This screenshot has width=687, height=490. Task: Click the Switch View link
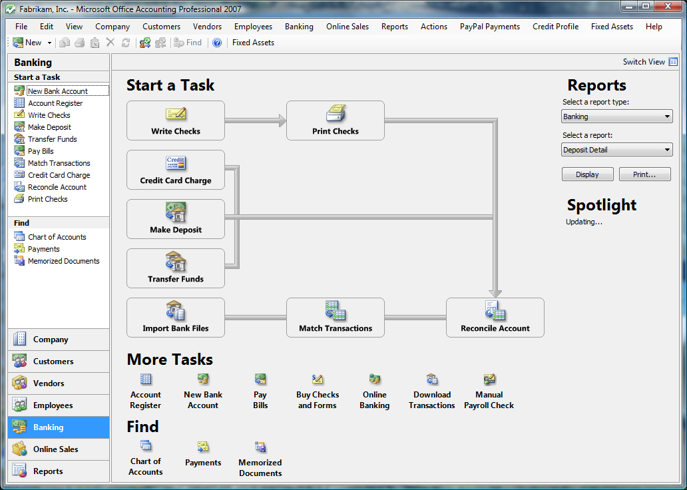644,62
